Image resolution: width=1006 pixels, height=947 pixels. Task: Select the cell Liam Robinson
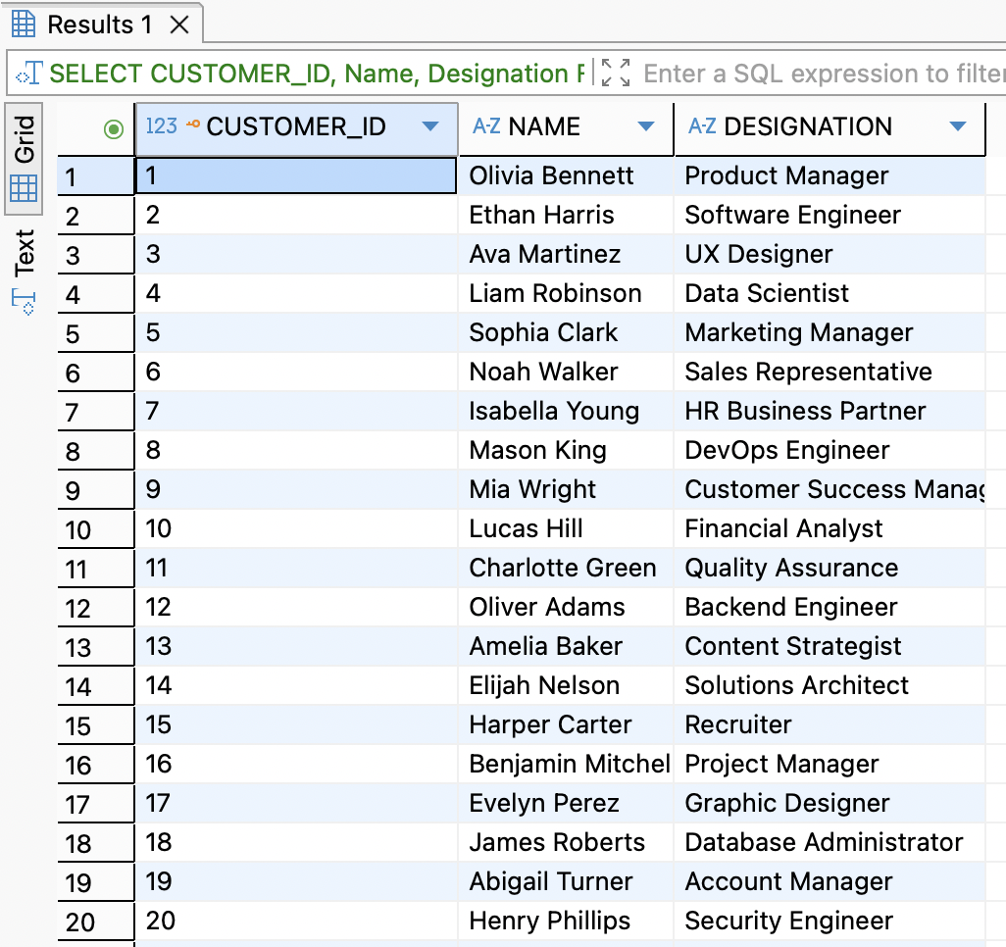coord(566,293)
